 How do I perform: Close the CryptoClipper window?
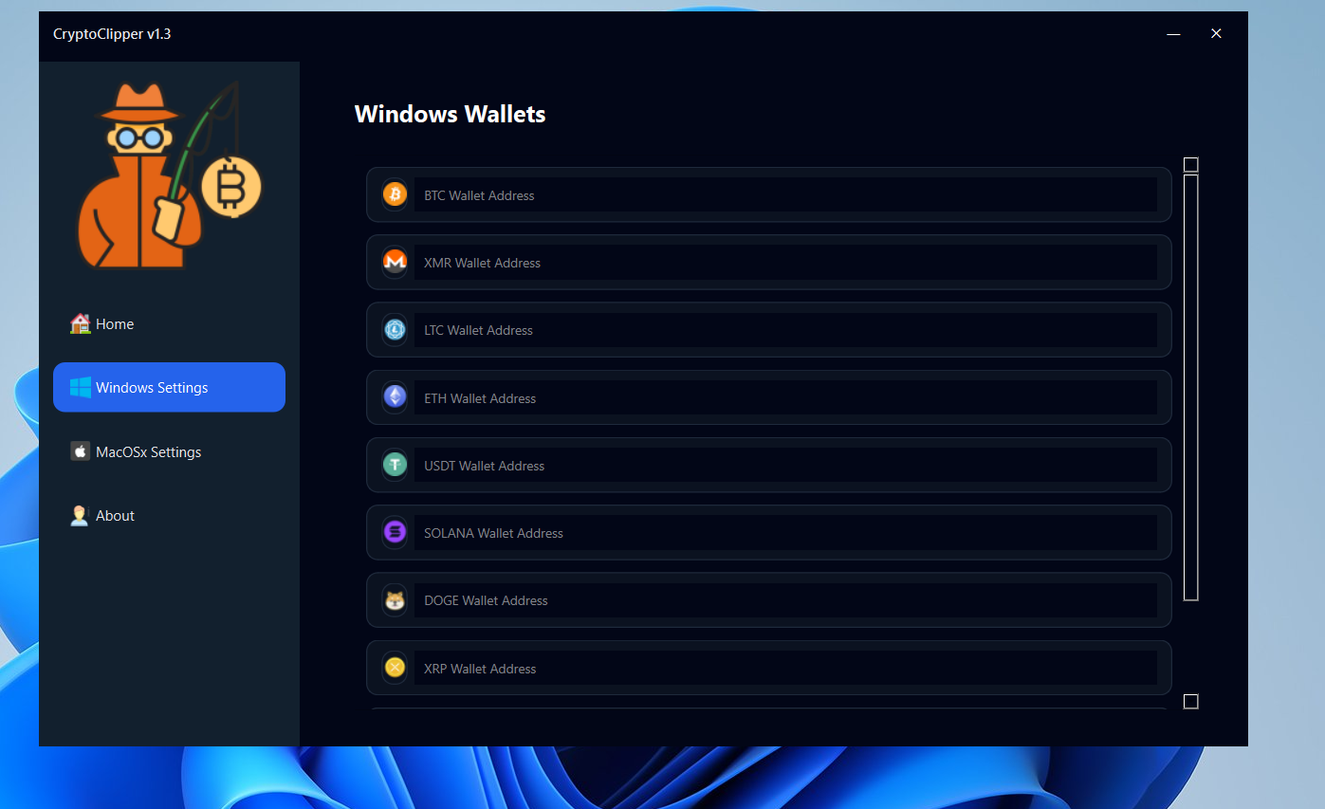1216,34
